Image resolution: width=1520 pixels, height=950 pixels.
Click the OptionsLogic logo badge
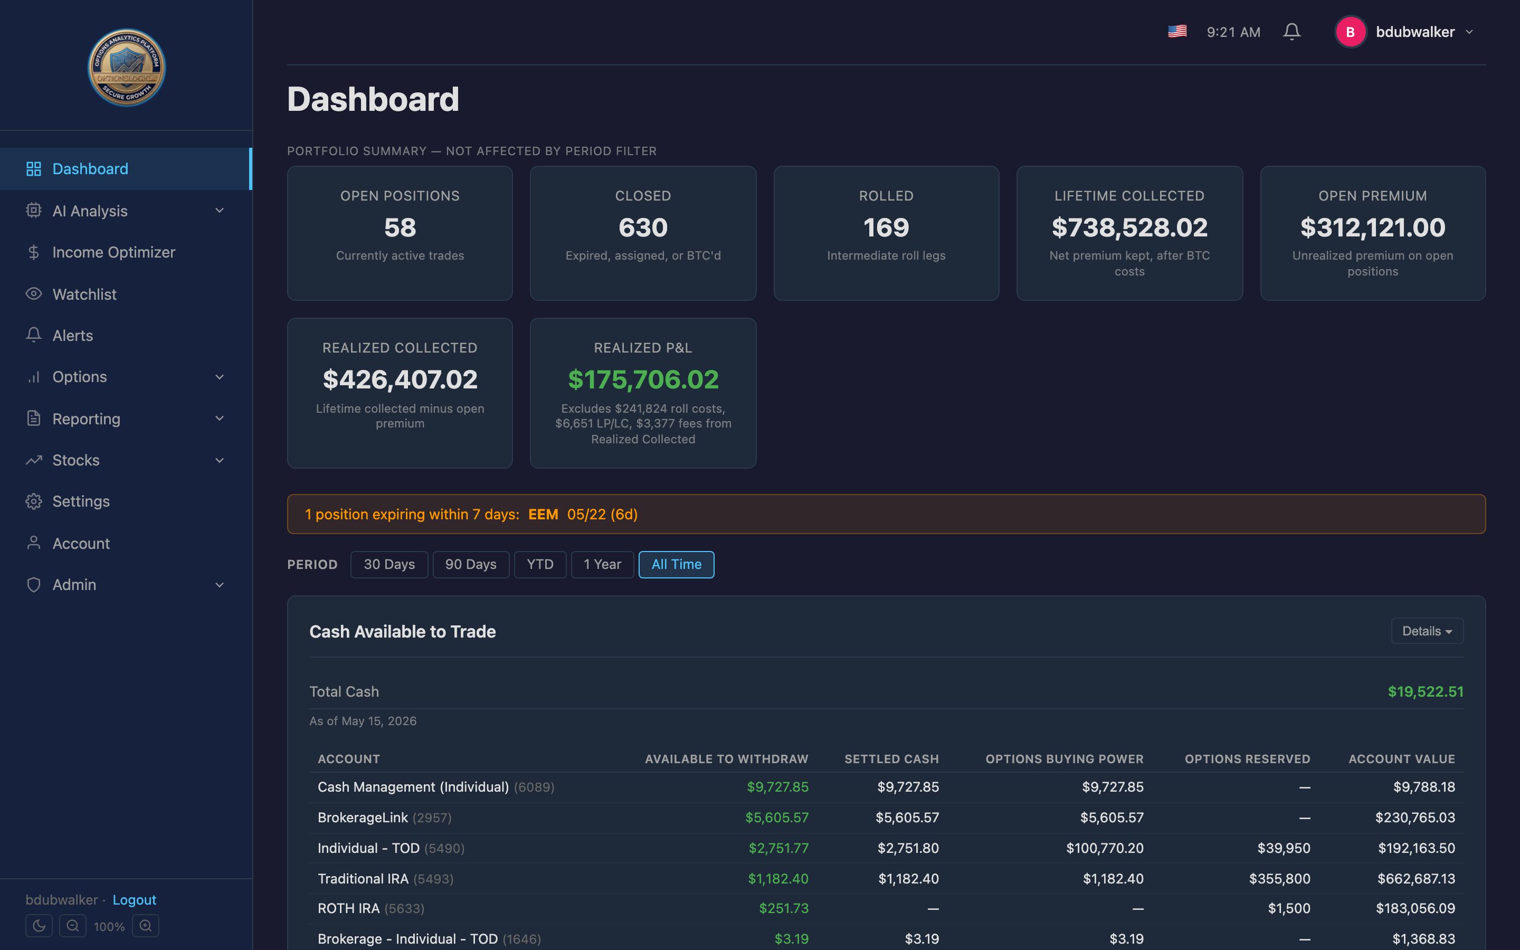tap(126, 67)
